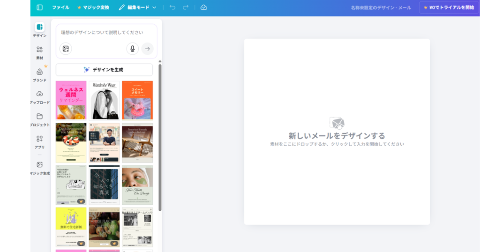This screenshot has width=480, height=252.
Task: Open the ファイル menu
Action: [x=60, y=7]
